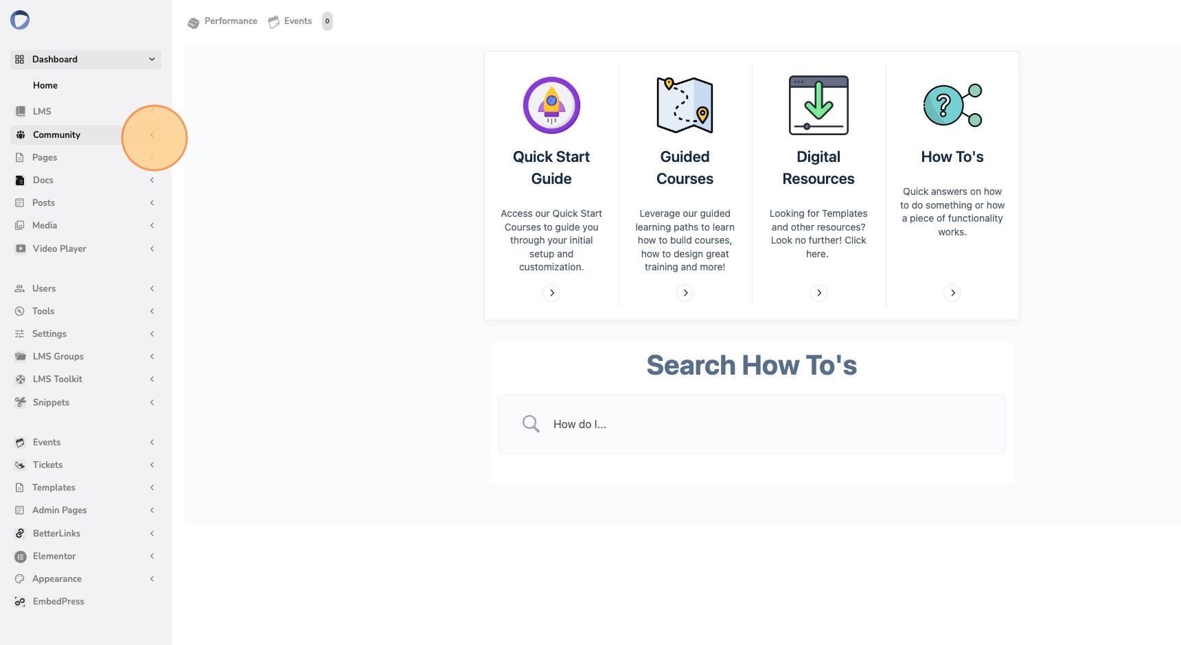1181x645 pixels.
Task: Click the LMS Groups folder icon
Action: (x=21, y=357)
